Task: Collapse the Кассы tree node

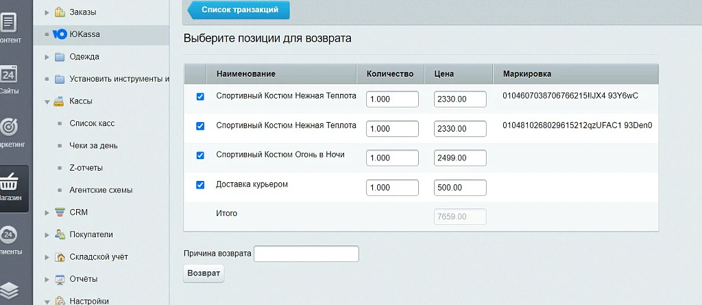Action: [x=47, y=101]
